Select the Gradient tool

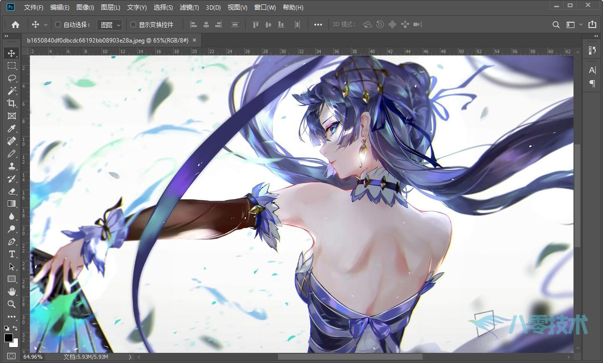pyautogui.click(x=12, y=204)
